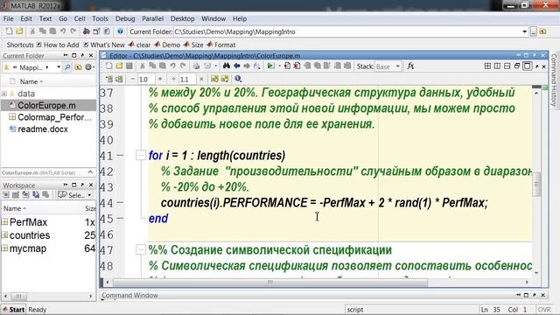Screen dimensions: 560x315
Task: Open the Debug menu
Action: (x=125, y=18)
